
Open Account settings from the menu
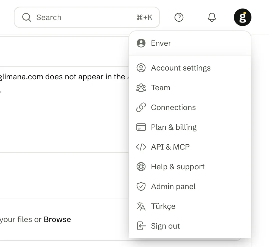pyautogui.click(x=190, y=68)
